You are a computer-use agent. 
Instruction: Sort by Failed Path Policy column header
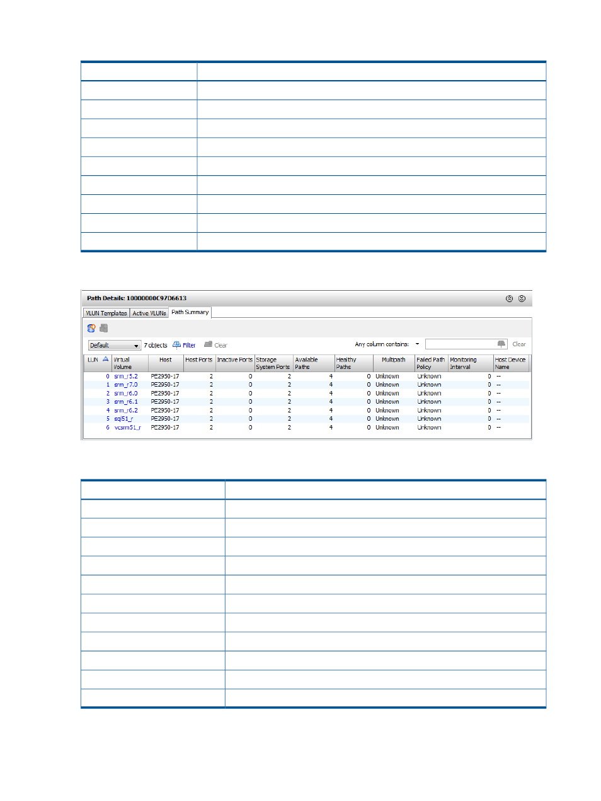pyautogui.click(x=431, y=363)
